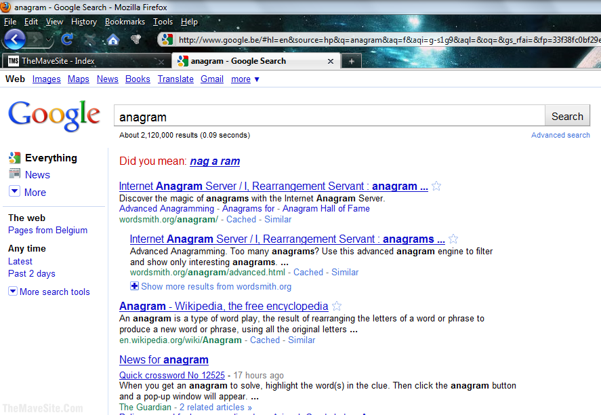
Task: Open Anagrams for sitelink
Action: point(249,209)
